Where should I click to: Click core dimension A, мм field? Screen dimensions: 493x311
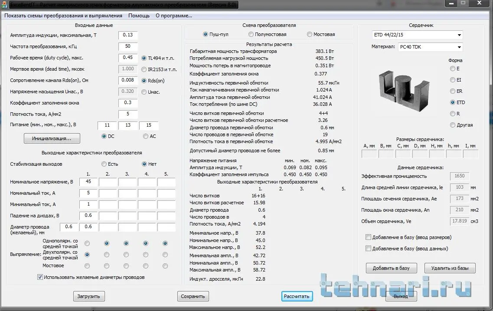pyautogui.click(x=369, y=154)
